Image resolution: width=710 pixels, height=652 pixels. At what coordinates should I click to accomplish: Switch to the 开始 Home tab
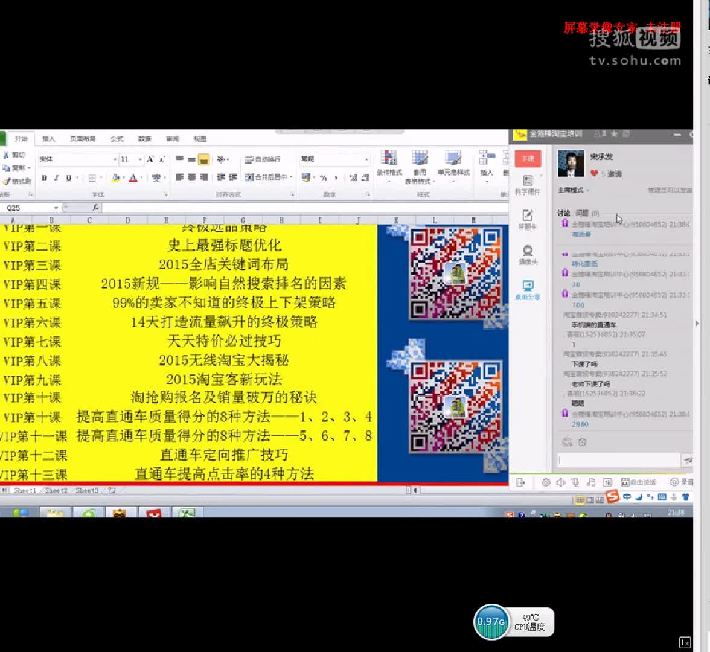click(21, 139)
